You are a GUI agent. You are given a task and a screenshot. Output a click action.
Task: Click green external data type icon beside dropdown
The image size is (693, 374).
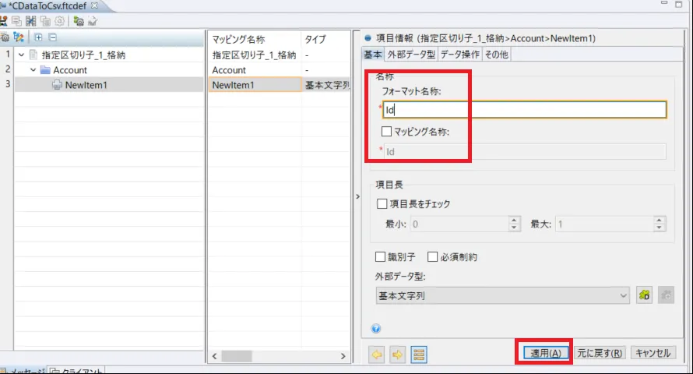coord(644,295)
